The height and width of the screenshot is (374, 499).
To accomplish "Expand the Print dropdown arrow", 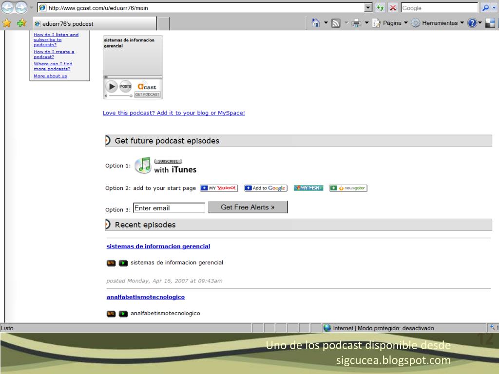I will (x=366, y=23).
